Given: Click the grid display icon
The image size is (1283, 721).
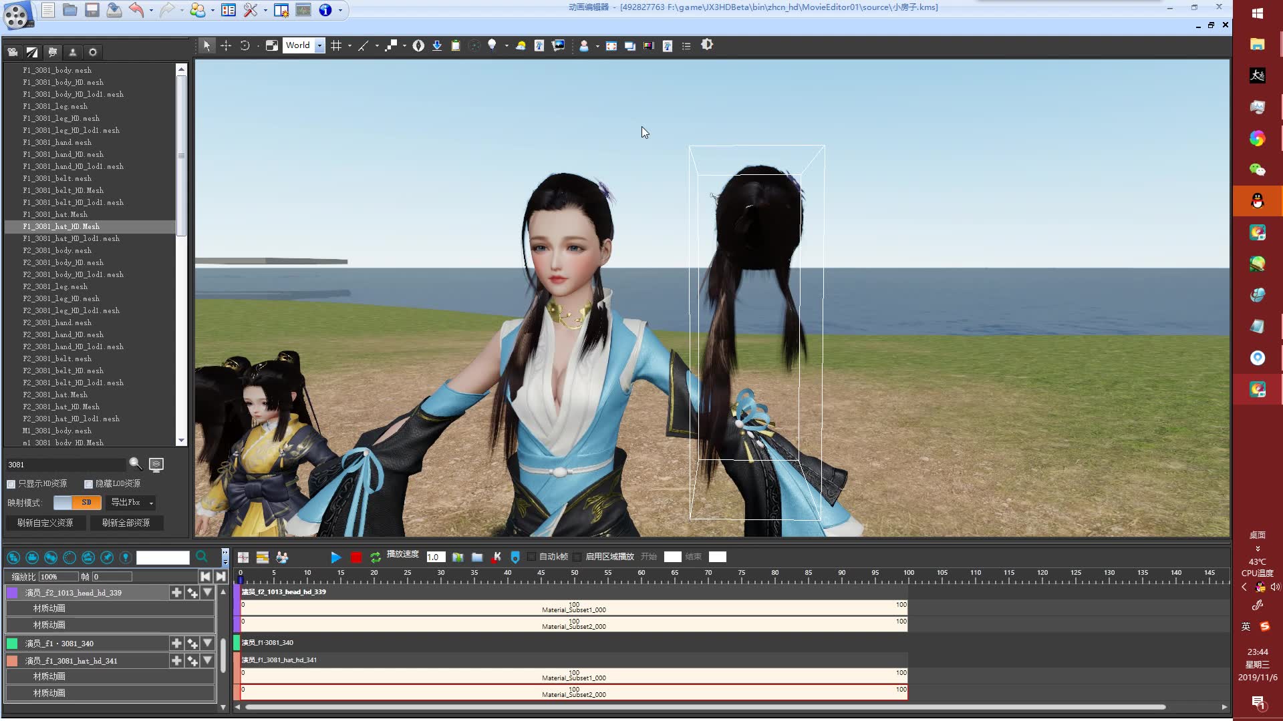Looking at the screenshot, I should tap(336, 45).
